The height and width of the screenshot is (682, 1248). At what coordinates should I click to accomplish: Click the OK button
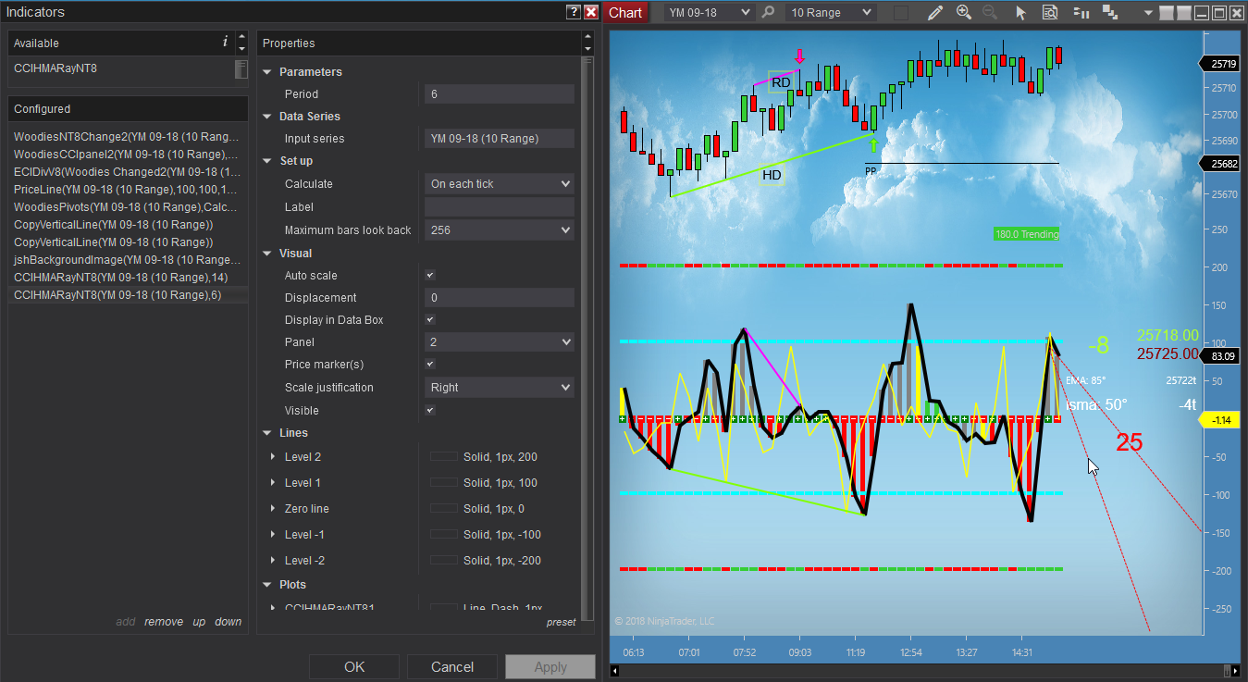[354, 667]
